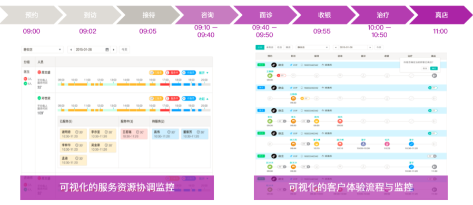Click the calendar icon in left date field

(x=107, y=49)
